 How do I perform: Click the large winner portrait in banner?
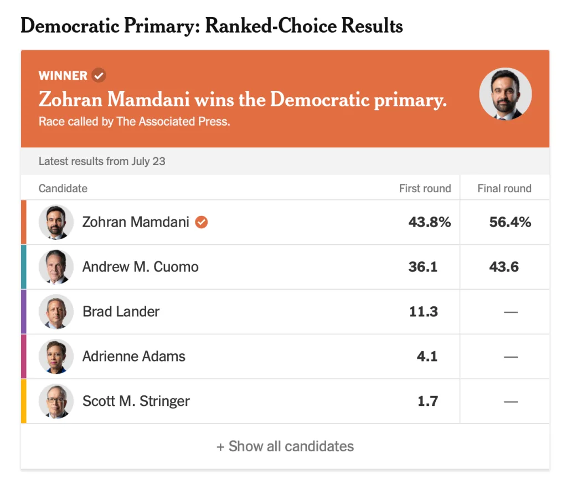point(505,94)
